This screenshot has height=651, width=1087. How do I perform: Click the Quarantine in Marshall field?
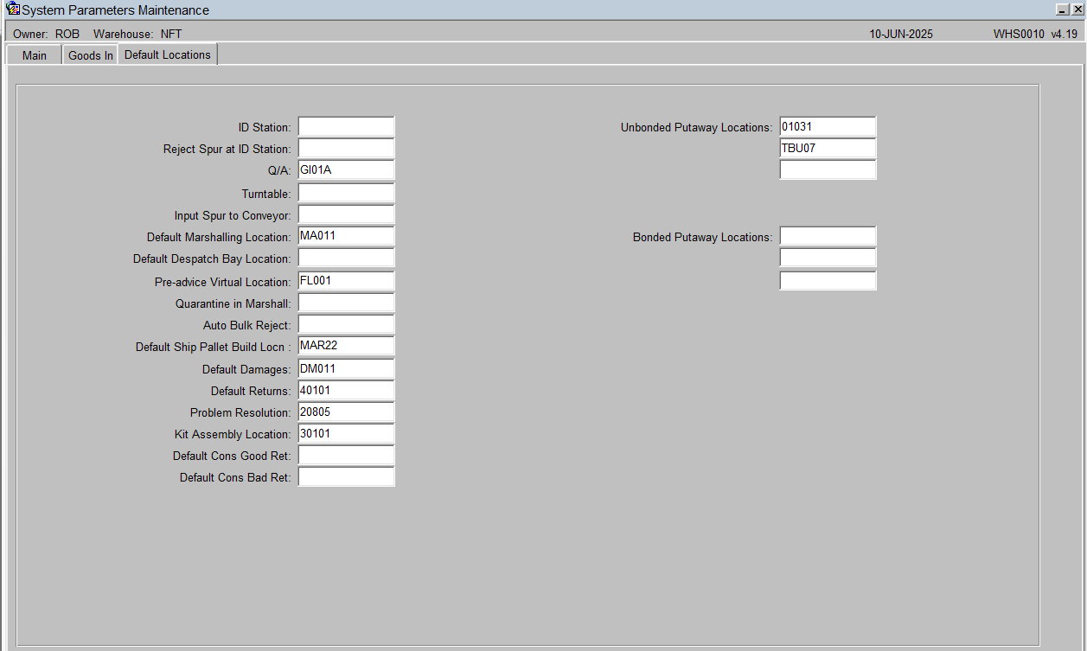(x=346, y=303)
